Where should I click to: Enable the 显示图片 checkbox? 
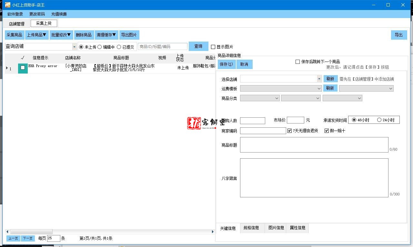point(213,47)
